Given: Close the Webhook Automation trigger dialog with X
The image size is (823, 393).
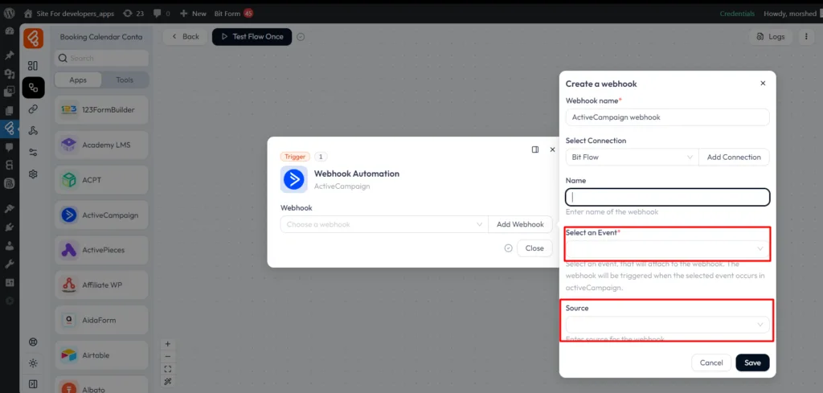Looking at the screenshot, I should click(x=552, y=149).
